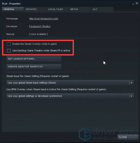
Task: Close the Rust Properties window
Action: point(137,3)
